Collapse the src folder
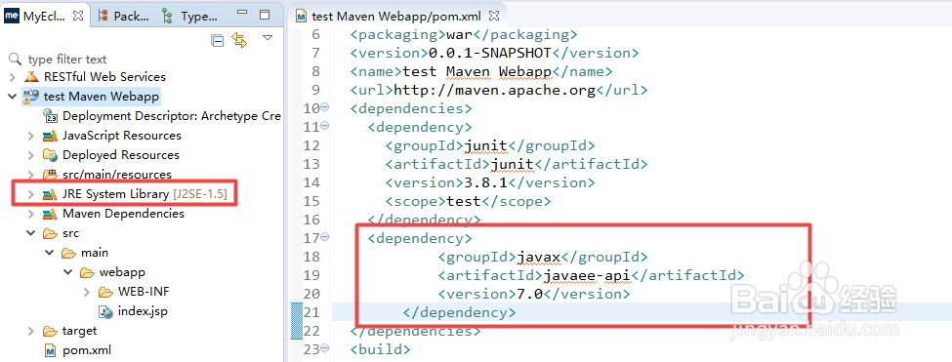This screenshot has height=362, width=952. (31, 233)
